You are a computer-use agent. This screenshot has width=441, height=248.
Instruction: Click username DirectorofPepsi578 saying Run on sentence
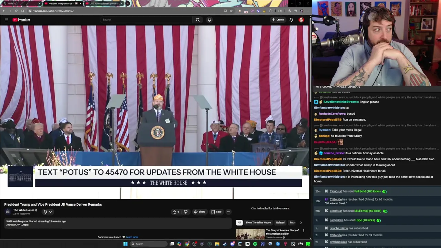(x=328, y=120)
